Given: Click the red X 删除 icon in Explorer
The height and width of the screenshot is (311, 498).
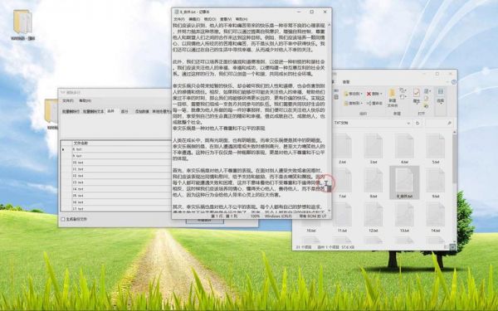Looking at the screenshot, I should [369, 94].
